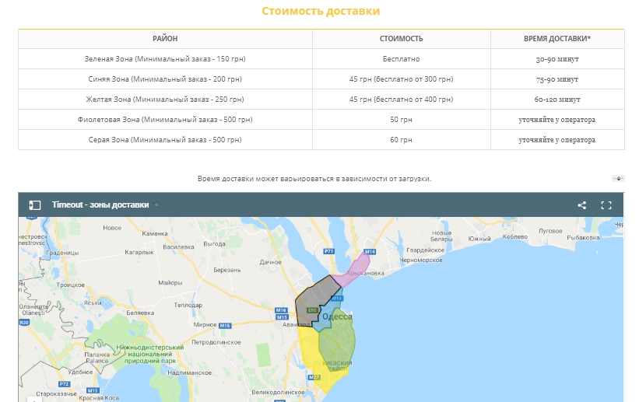Screen dimensions: 639x402
Task: Click the 'СТОИМОСТЬ' column header
Action: click(x=402, y=39)
